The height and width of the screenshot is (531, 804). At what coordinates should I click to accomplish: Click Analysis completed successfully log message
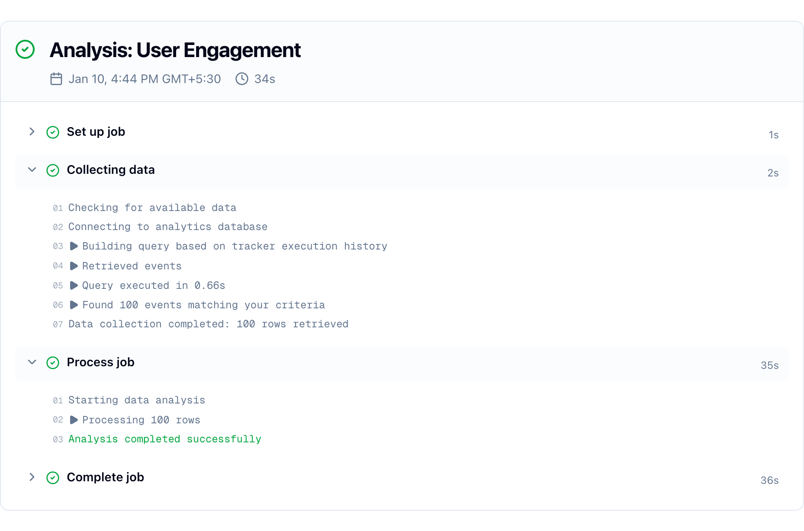coord(165,439)
